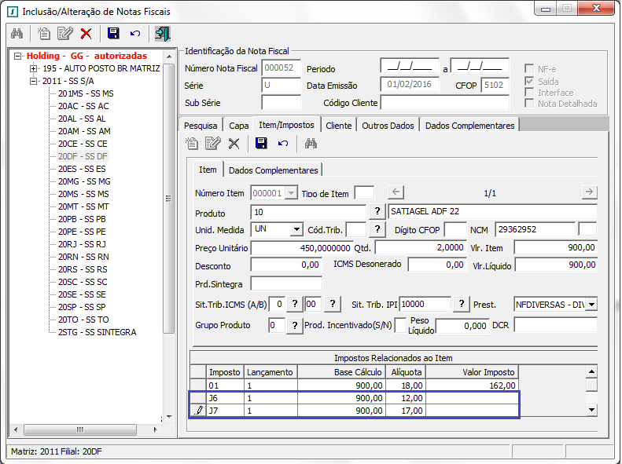622x464 pixels.
Task: Toggle the Nota Detalhada checkbox
Action: pyautogui.click(x=530, y=104)
